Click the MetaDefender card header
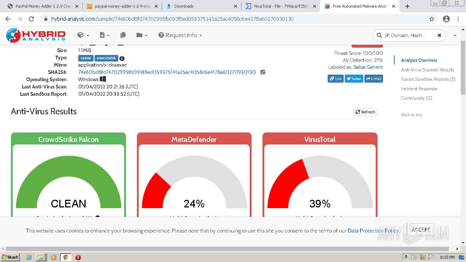 [x=194, y=139]
